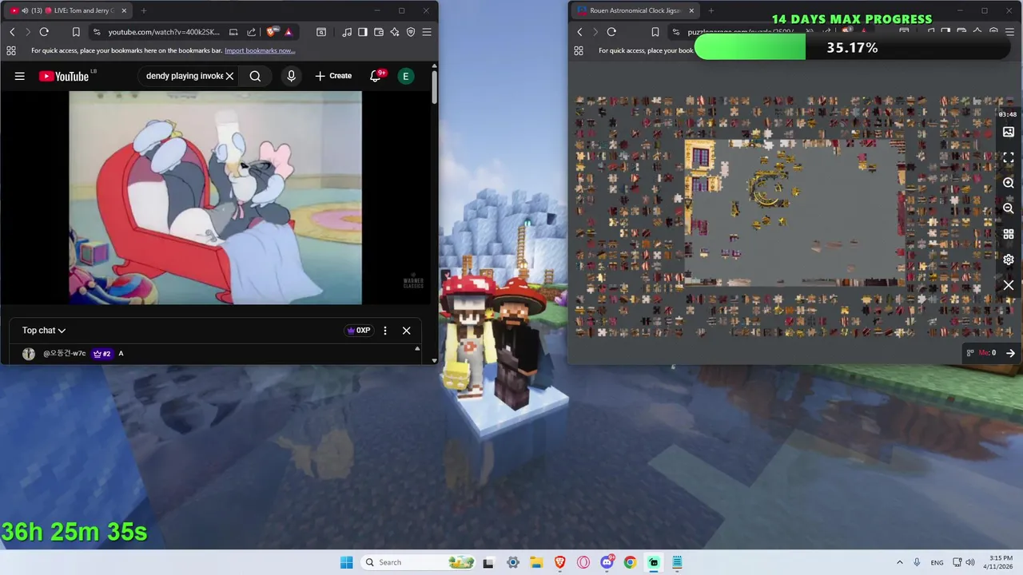Viewport: 1023px width, 575px height.
Task: Open Opera browser from the taskbar
Action: (x=583, y=562)
